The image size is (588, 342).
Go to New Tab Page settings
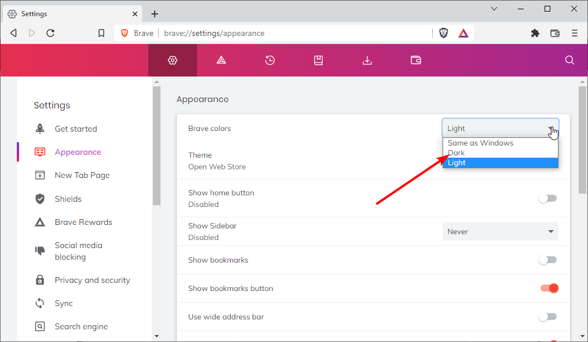pos(82,175)
